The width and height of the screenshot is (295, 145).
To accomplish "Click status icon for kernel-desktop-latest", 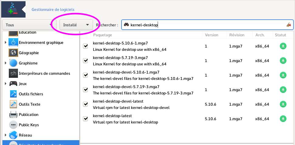I will [x=283, y=119].
